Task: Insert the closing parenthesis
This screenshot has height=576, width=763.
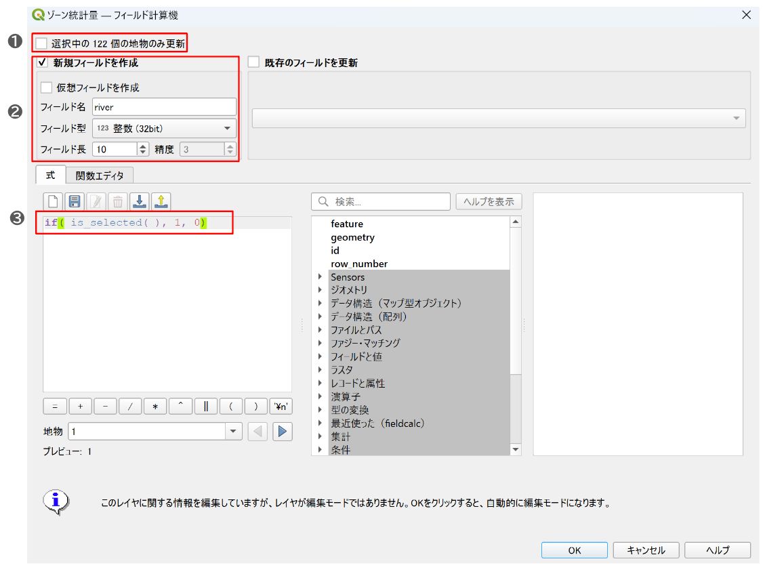Action: [x=256, y=406]
